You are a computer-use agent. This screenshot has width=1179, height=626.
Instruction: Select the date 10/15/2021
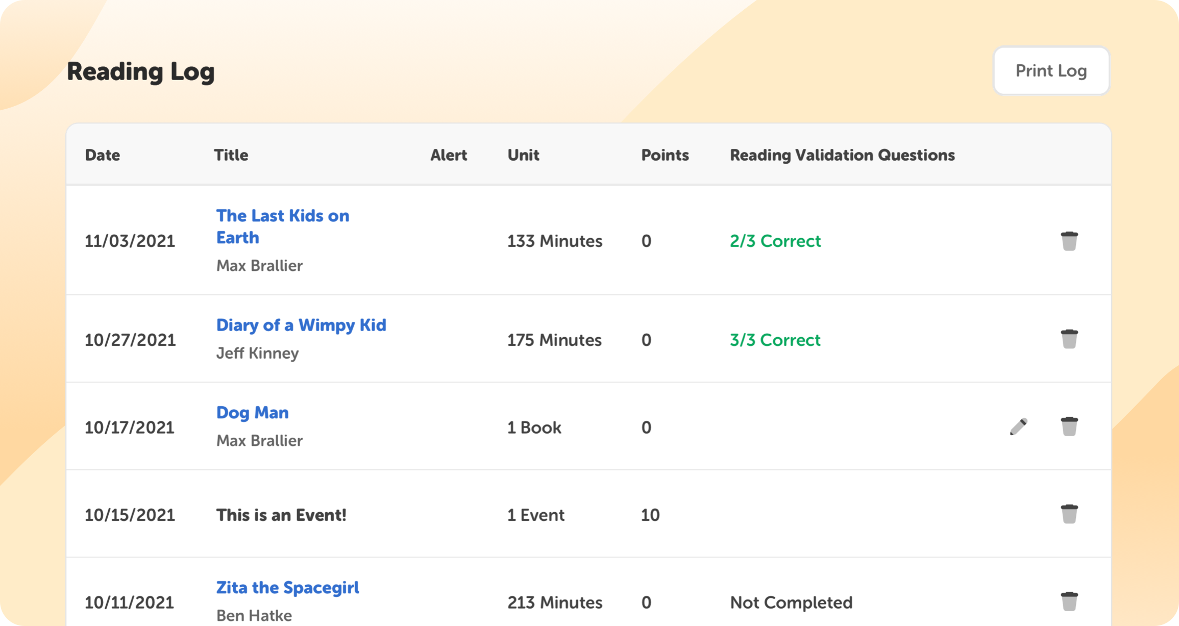(130, 515)
